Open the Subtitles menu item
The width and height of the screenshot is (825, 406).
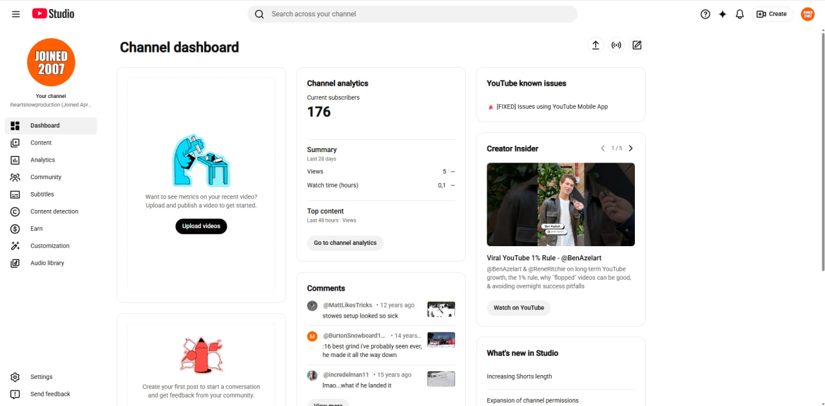pos(51,195)
